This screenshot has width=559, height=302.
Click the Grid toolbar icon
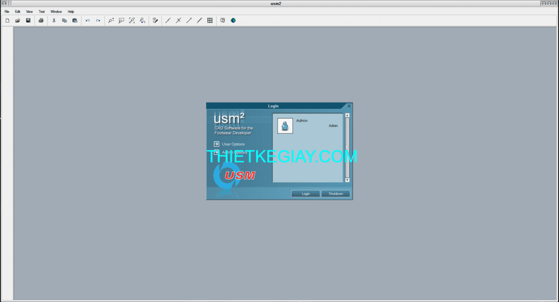[210, 20]
